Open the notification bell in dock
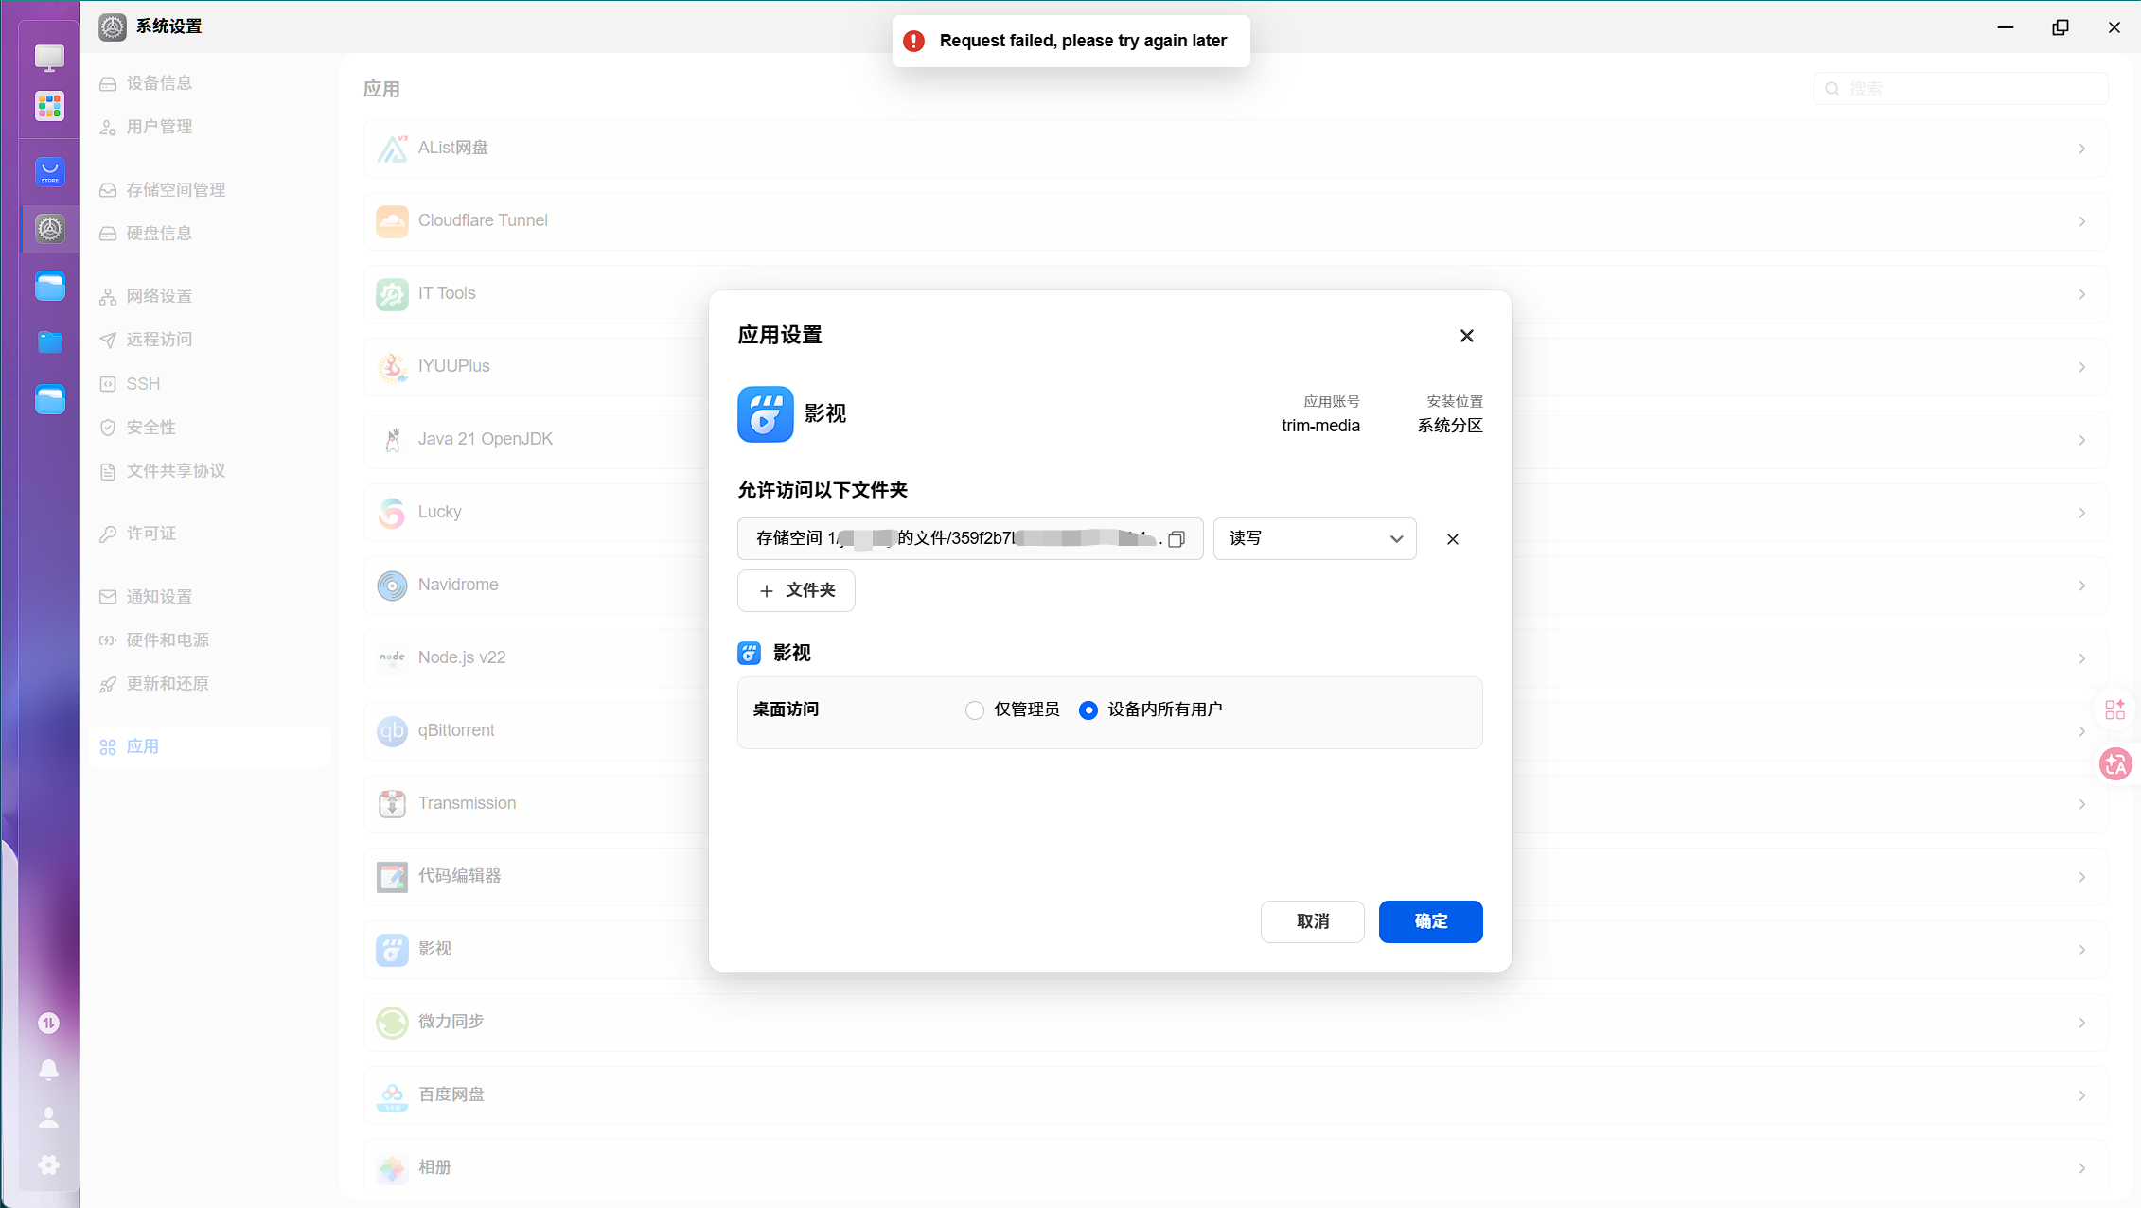This screenshot has height=1208, width=2141. point(49,1070)
